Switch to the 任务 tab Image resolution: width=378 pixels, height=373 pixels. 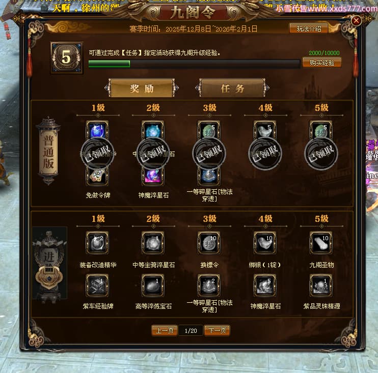click(x=232, y=88)
